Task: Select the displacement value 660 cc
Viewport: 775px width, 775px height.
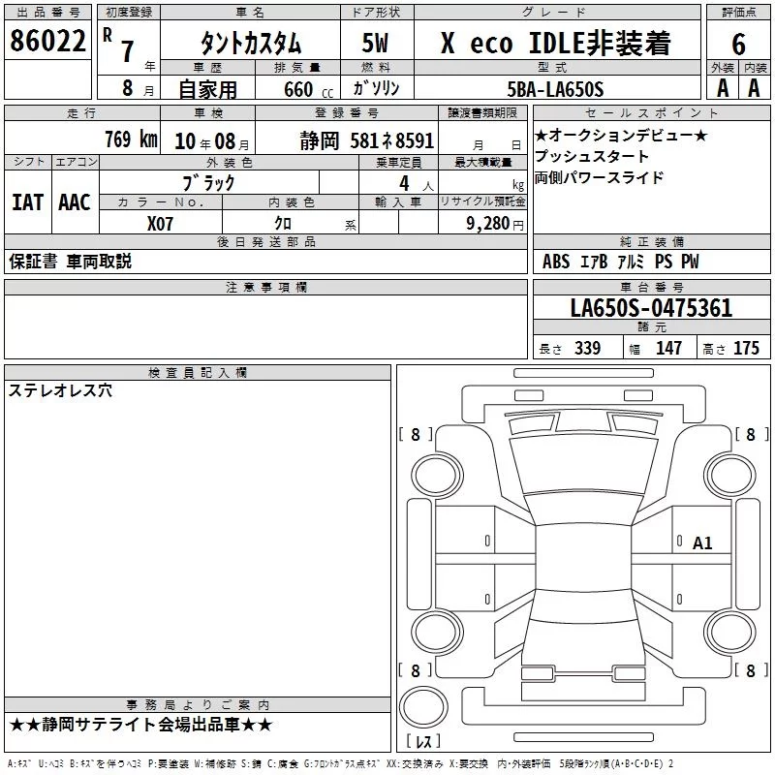Action: point(308,90)
